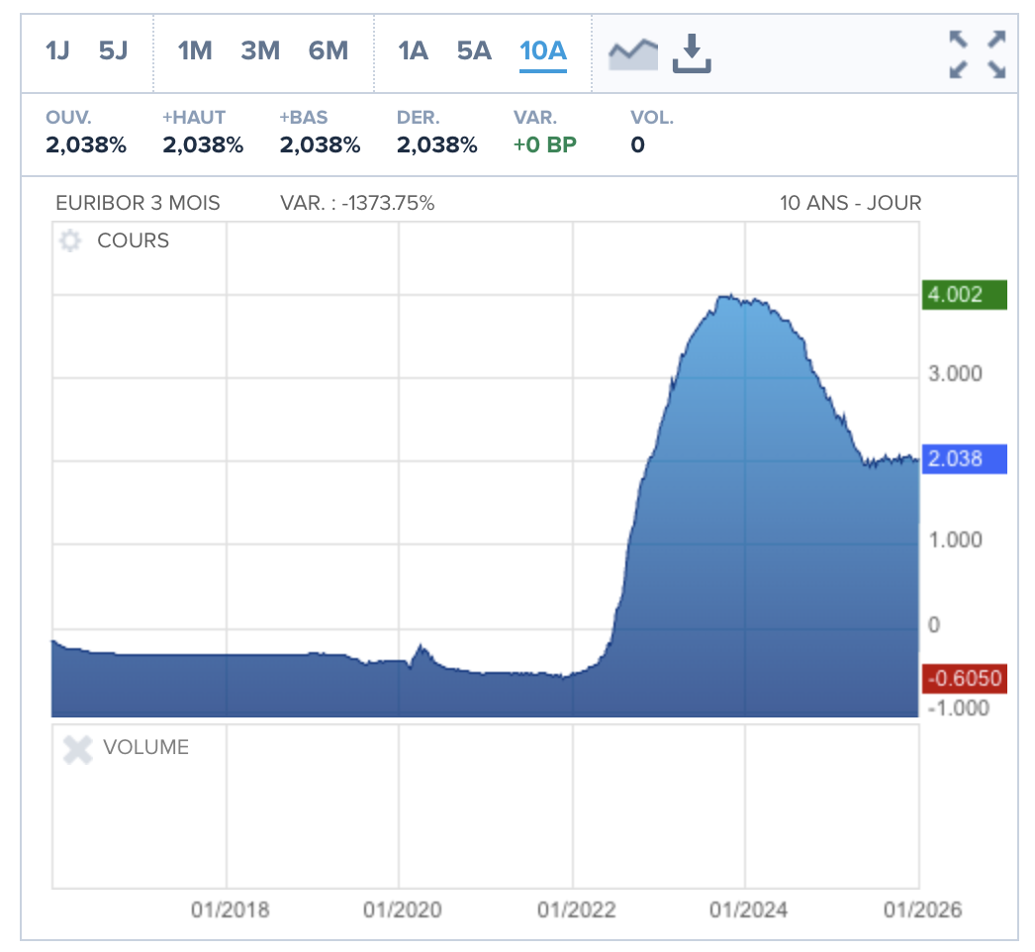Image resolution: width=1035 pixels, height=952 pixels.
Task: Open the chart type selector icon
Action: pos(633,53)
